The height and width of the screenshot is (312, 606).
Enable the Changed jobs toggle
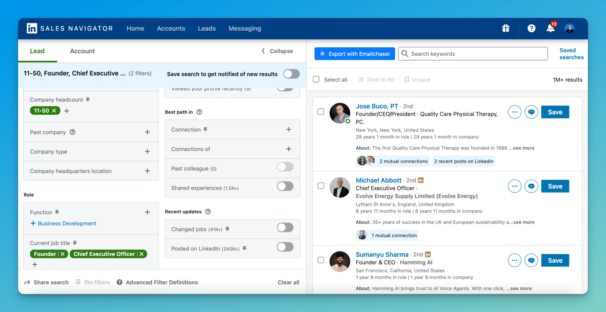pos(285,228)
